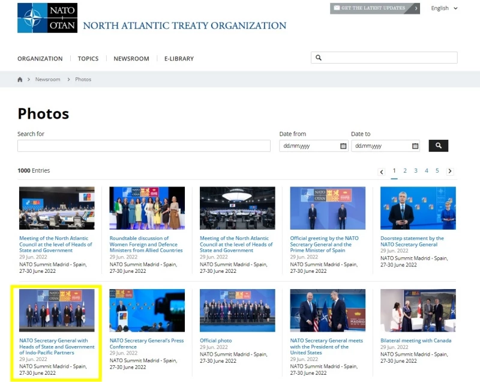Open the President of the United States meeting thumbnail
Viewport: 480px width, 382px height.
tap(328, 311)
